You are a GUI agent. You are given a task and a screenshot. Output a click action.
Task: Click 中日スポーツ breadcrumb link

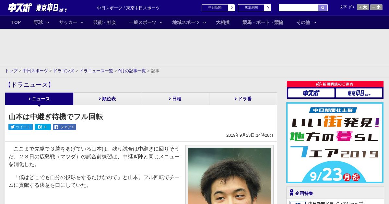tap(35, 71)
